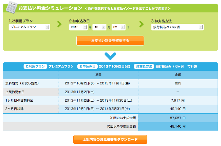Screen dimensions: 221x146
Task: Click the period 2013年12月1日(日) ～ 2014年5月31日(土)
Action: click(97, 109)
